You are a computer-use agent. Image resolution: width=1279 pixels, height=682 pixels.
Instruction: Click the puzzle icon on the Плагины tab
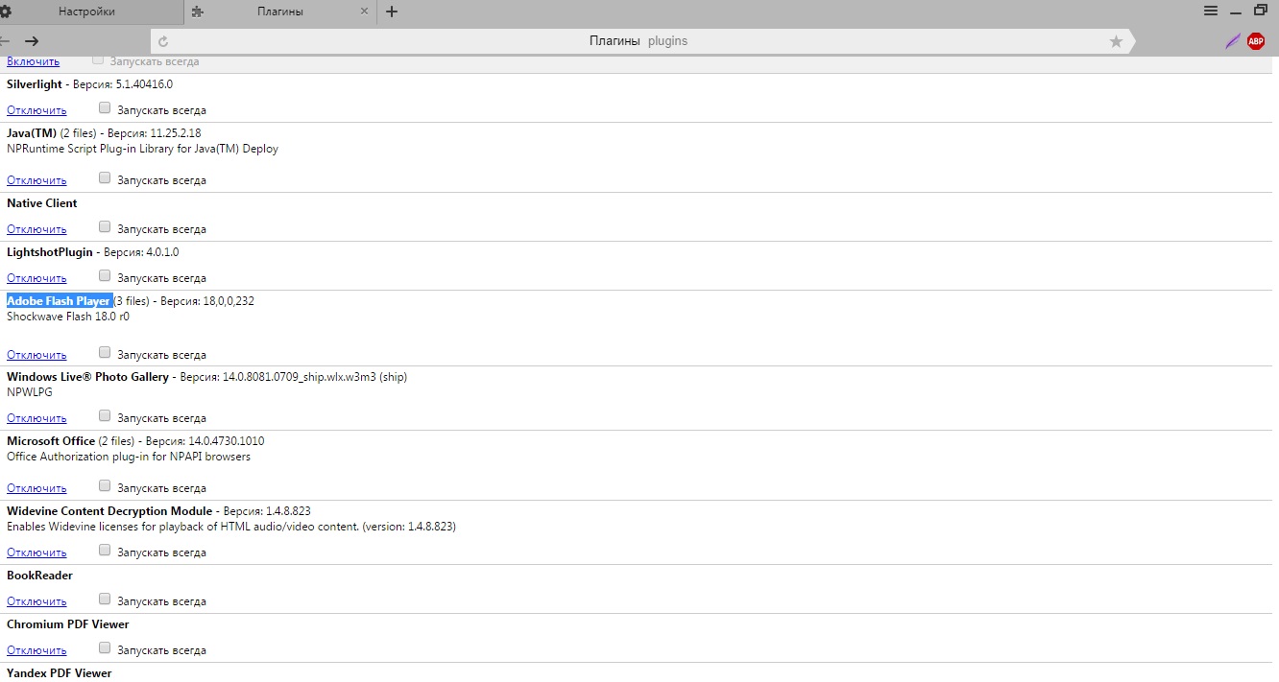(198, 12)
